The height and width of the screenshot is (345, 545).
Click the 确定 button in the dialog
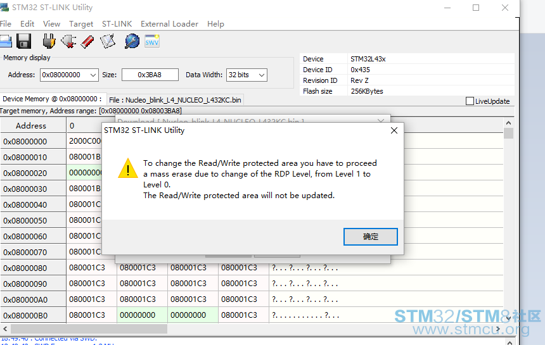371,237
